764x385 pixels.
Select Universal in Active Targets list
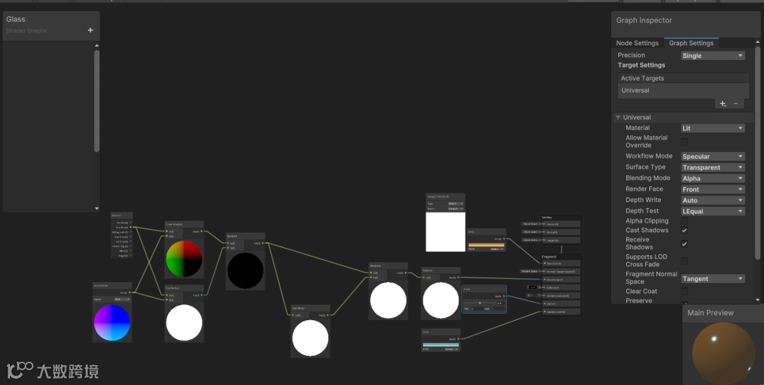pos(683,90)
